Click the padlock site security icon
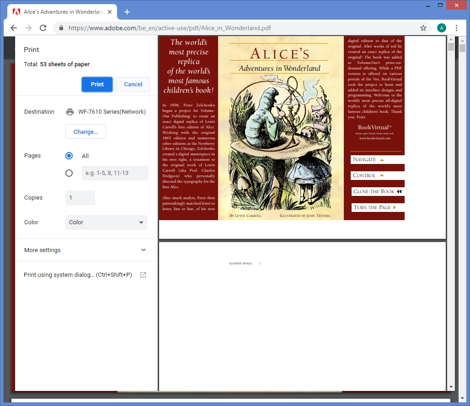Image resolution: width=470 pixels, height=406 pixels. point(61,28)
